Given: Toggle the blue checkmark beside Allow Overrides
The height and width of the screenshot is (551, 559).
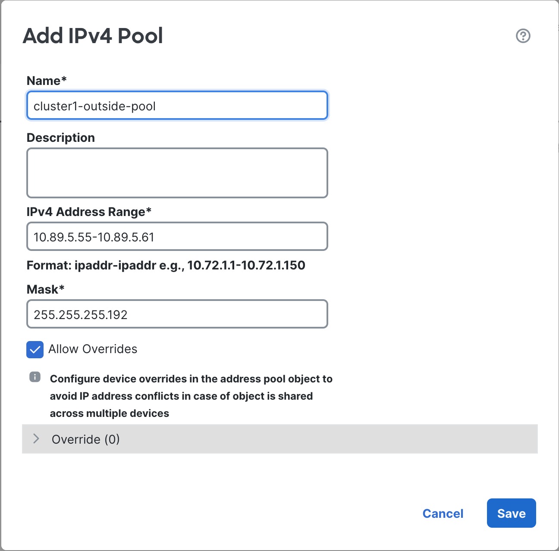Looking at the screenshot, I should pos(35,350).
